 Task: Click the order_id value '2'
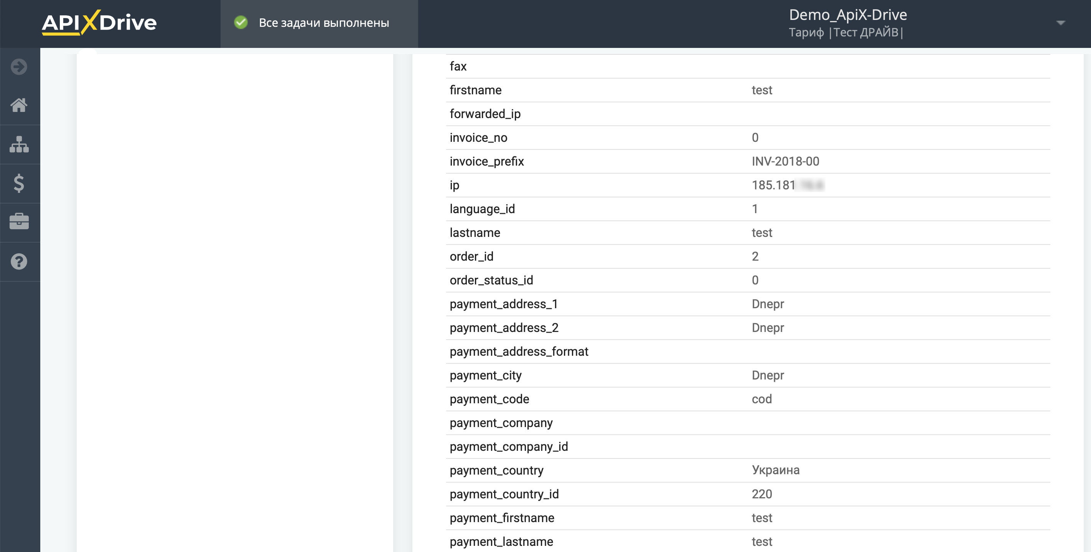point(755,256)
